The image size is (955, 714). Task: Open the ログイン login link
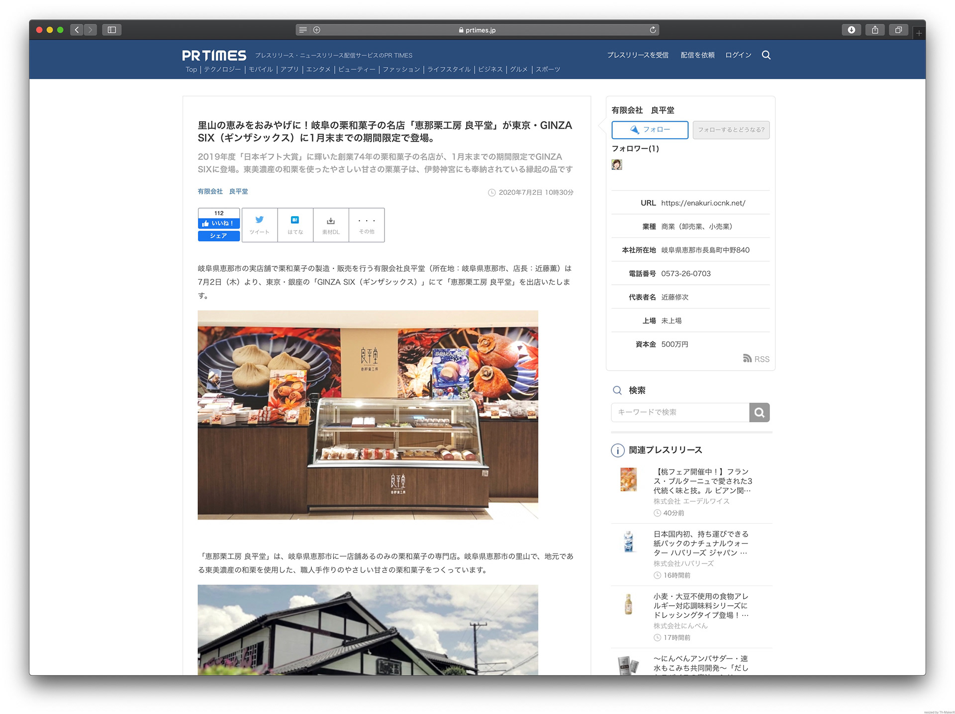[738, 55]
